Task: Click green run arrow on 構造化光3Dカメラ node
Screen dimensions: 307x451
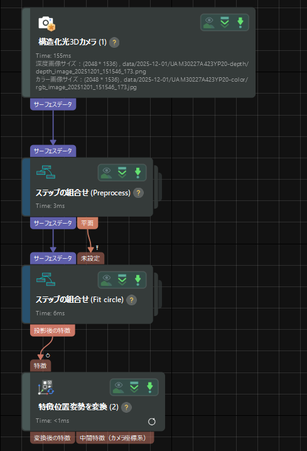Action: click(240, 23)
